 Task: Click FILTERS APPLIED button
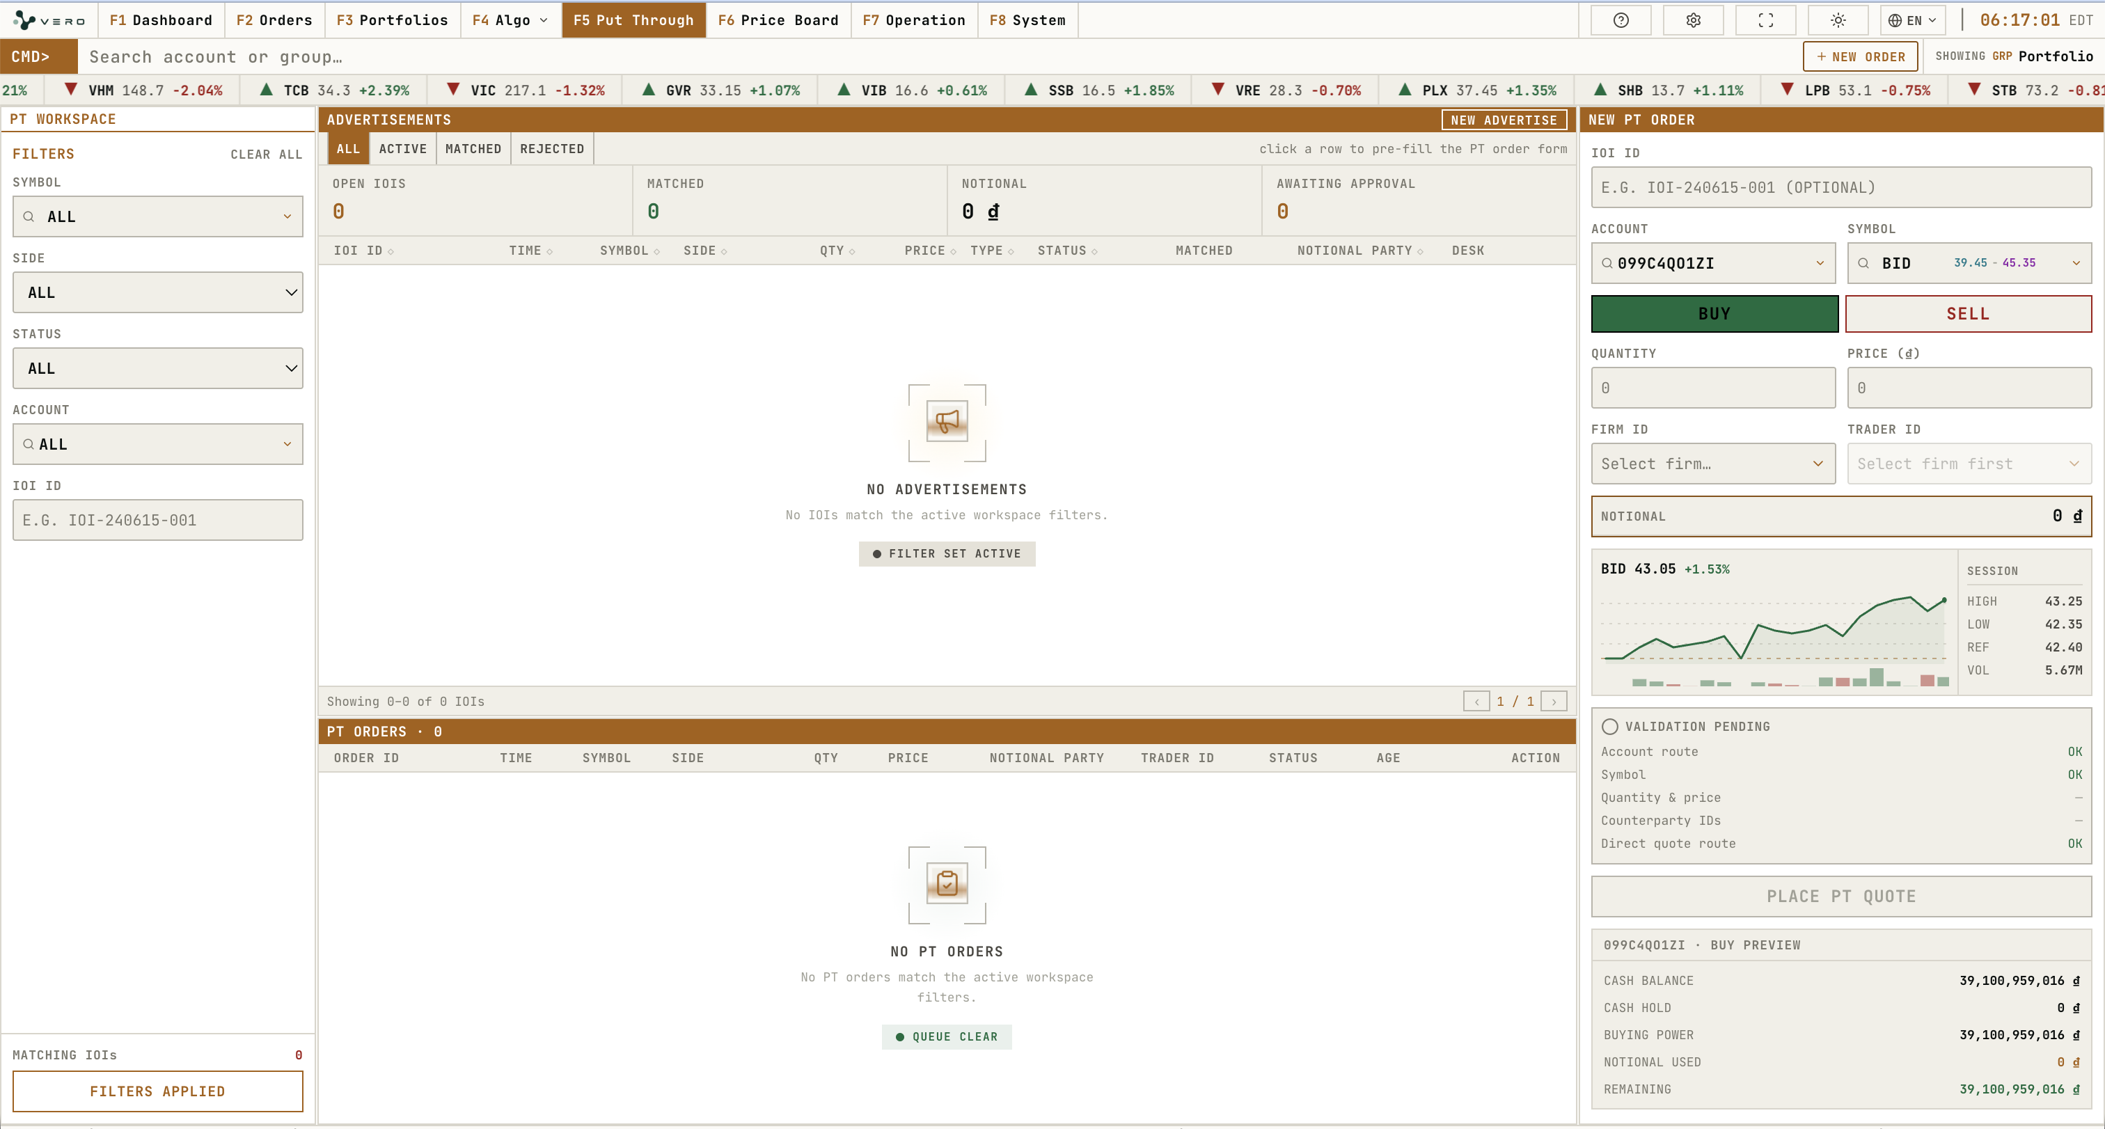(158, 1091)
